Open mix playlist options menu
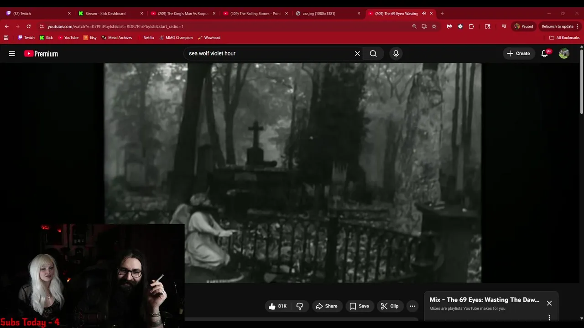 tap(549, 318)
